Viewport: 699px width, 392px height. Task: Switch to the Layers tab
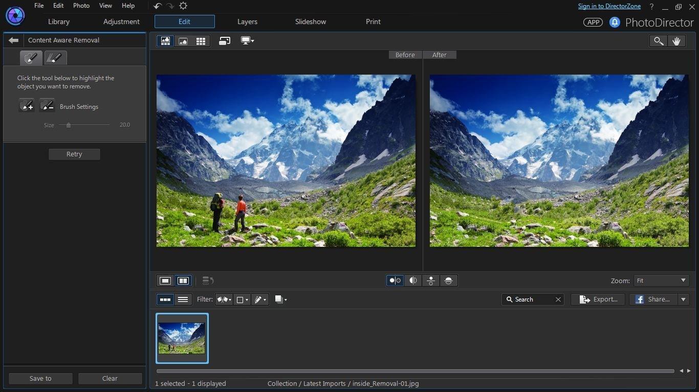[x=247, y=21]
